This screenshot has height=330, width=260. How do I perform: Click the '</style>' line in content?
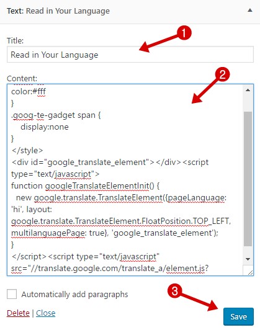(x=27, y=151)
